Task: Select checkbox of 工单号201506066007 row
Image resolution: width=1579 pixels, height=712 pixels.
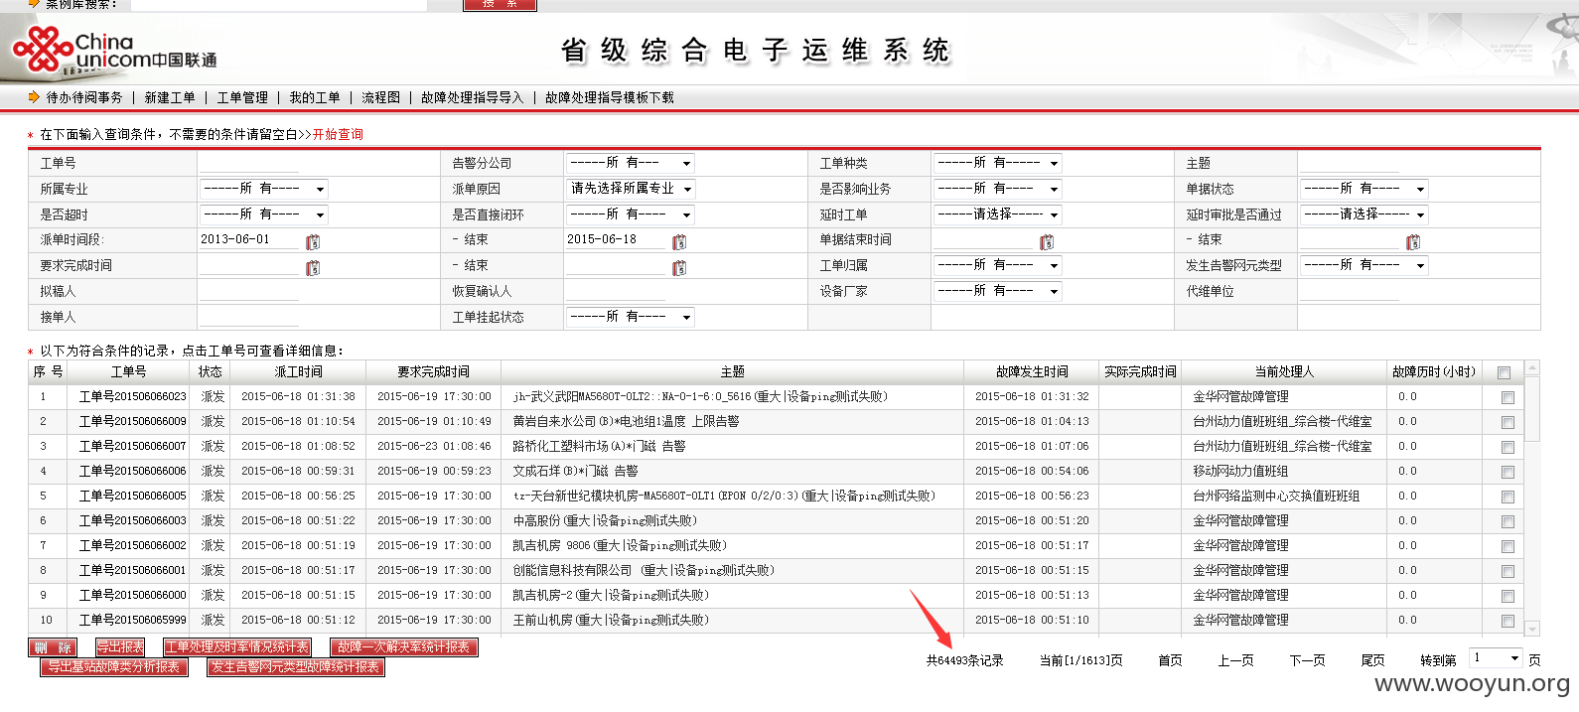Action: 1507,447
